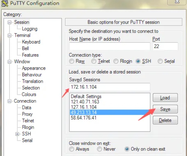Viewport: 187px width, 156px height.
Task: Focus the Host Name input field
Action: 110,46
